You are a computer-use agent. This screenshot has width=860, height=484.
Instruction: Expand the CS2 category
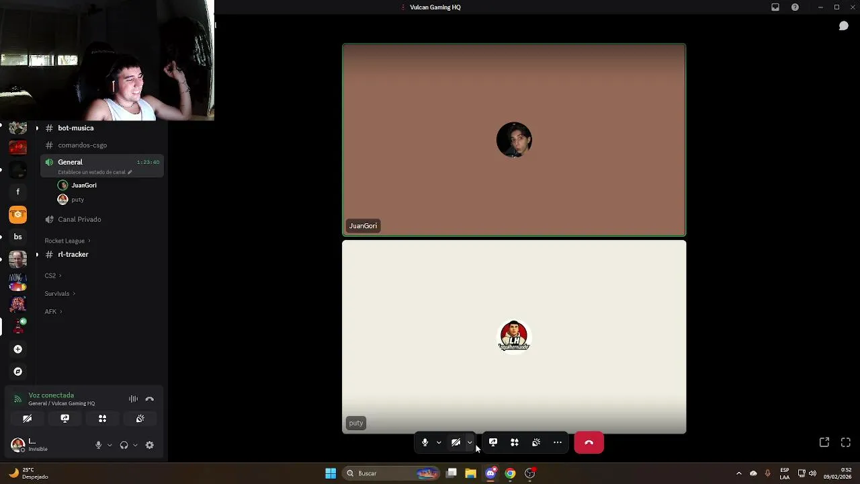pos(53,276)
